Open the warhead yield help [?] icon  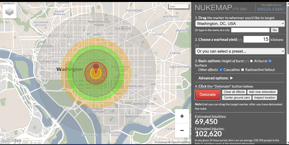(x=240, y=40)
